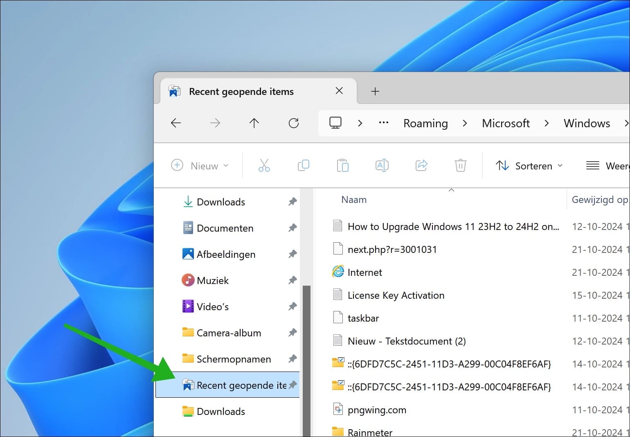Click the navigation pane scrollbar
This screenshot has height=437, width=630.
[x=306, y=361]
